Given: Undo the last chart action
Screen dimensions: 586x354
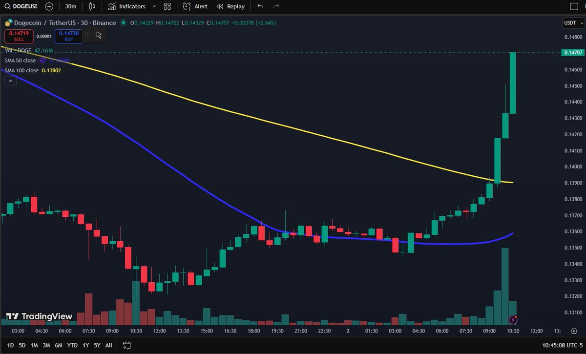Looking at the screenshot, I should pos(260,6).
